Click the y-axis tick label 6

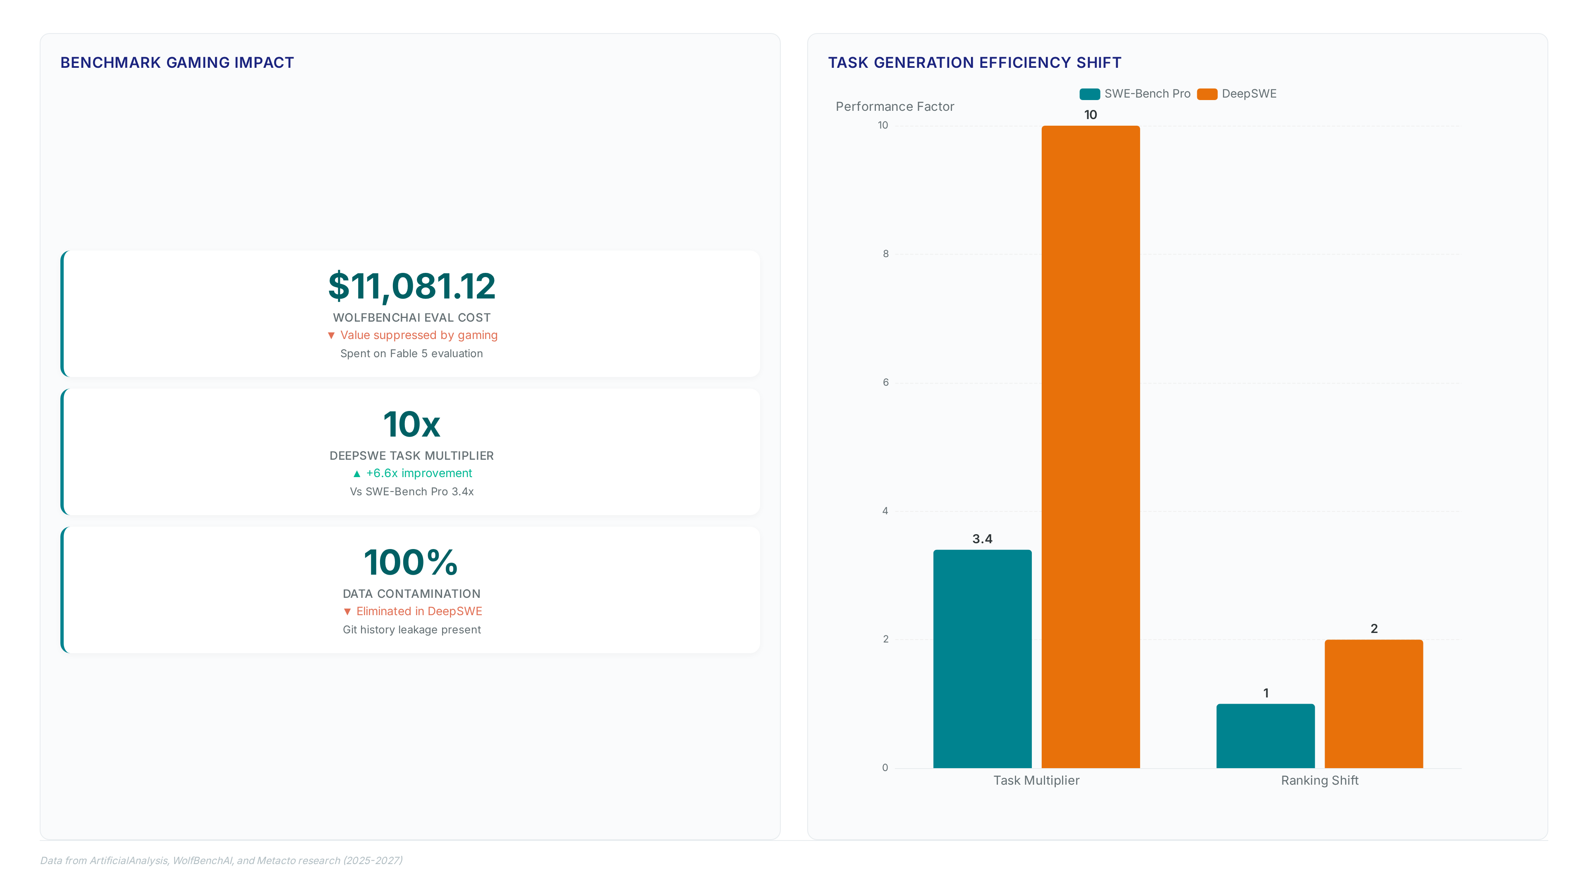pos(886,383)
